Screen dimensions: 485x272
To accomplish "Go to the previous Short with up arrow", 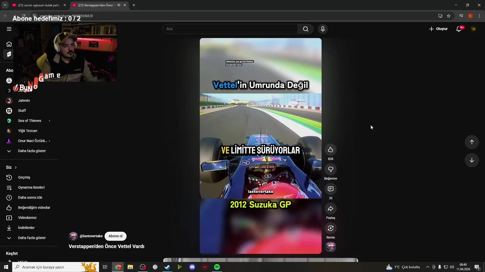I will pos(472,142).
